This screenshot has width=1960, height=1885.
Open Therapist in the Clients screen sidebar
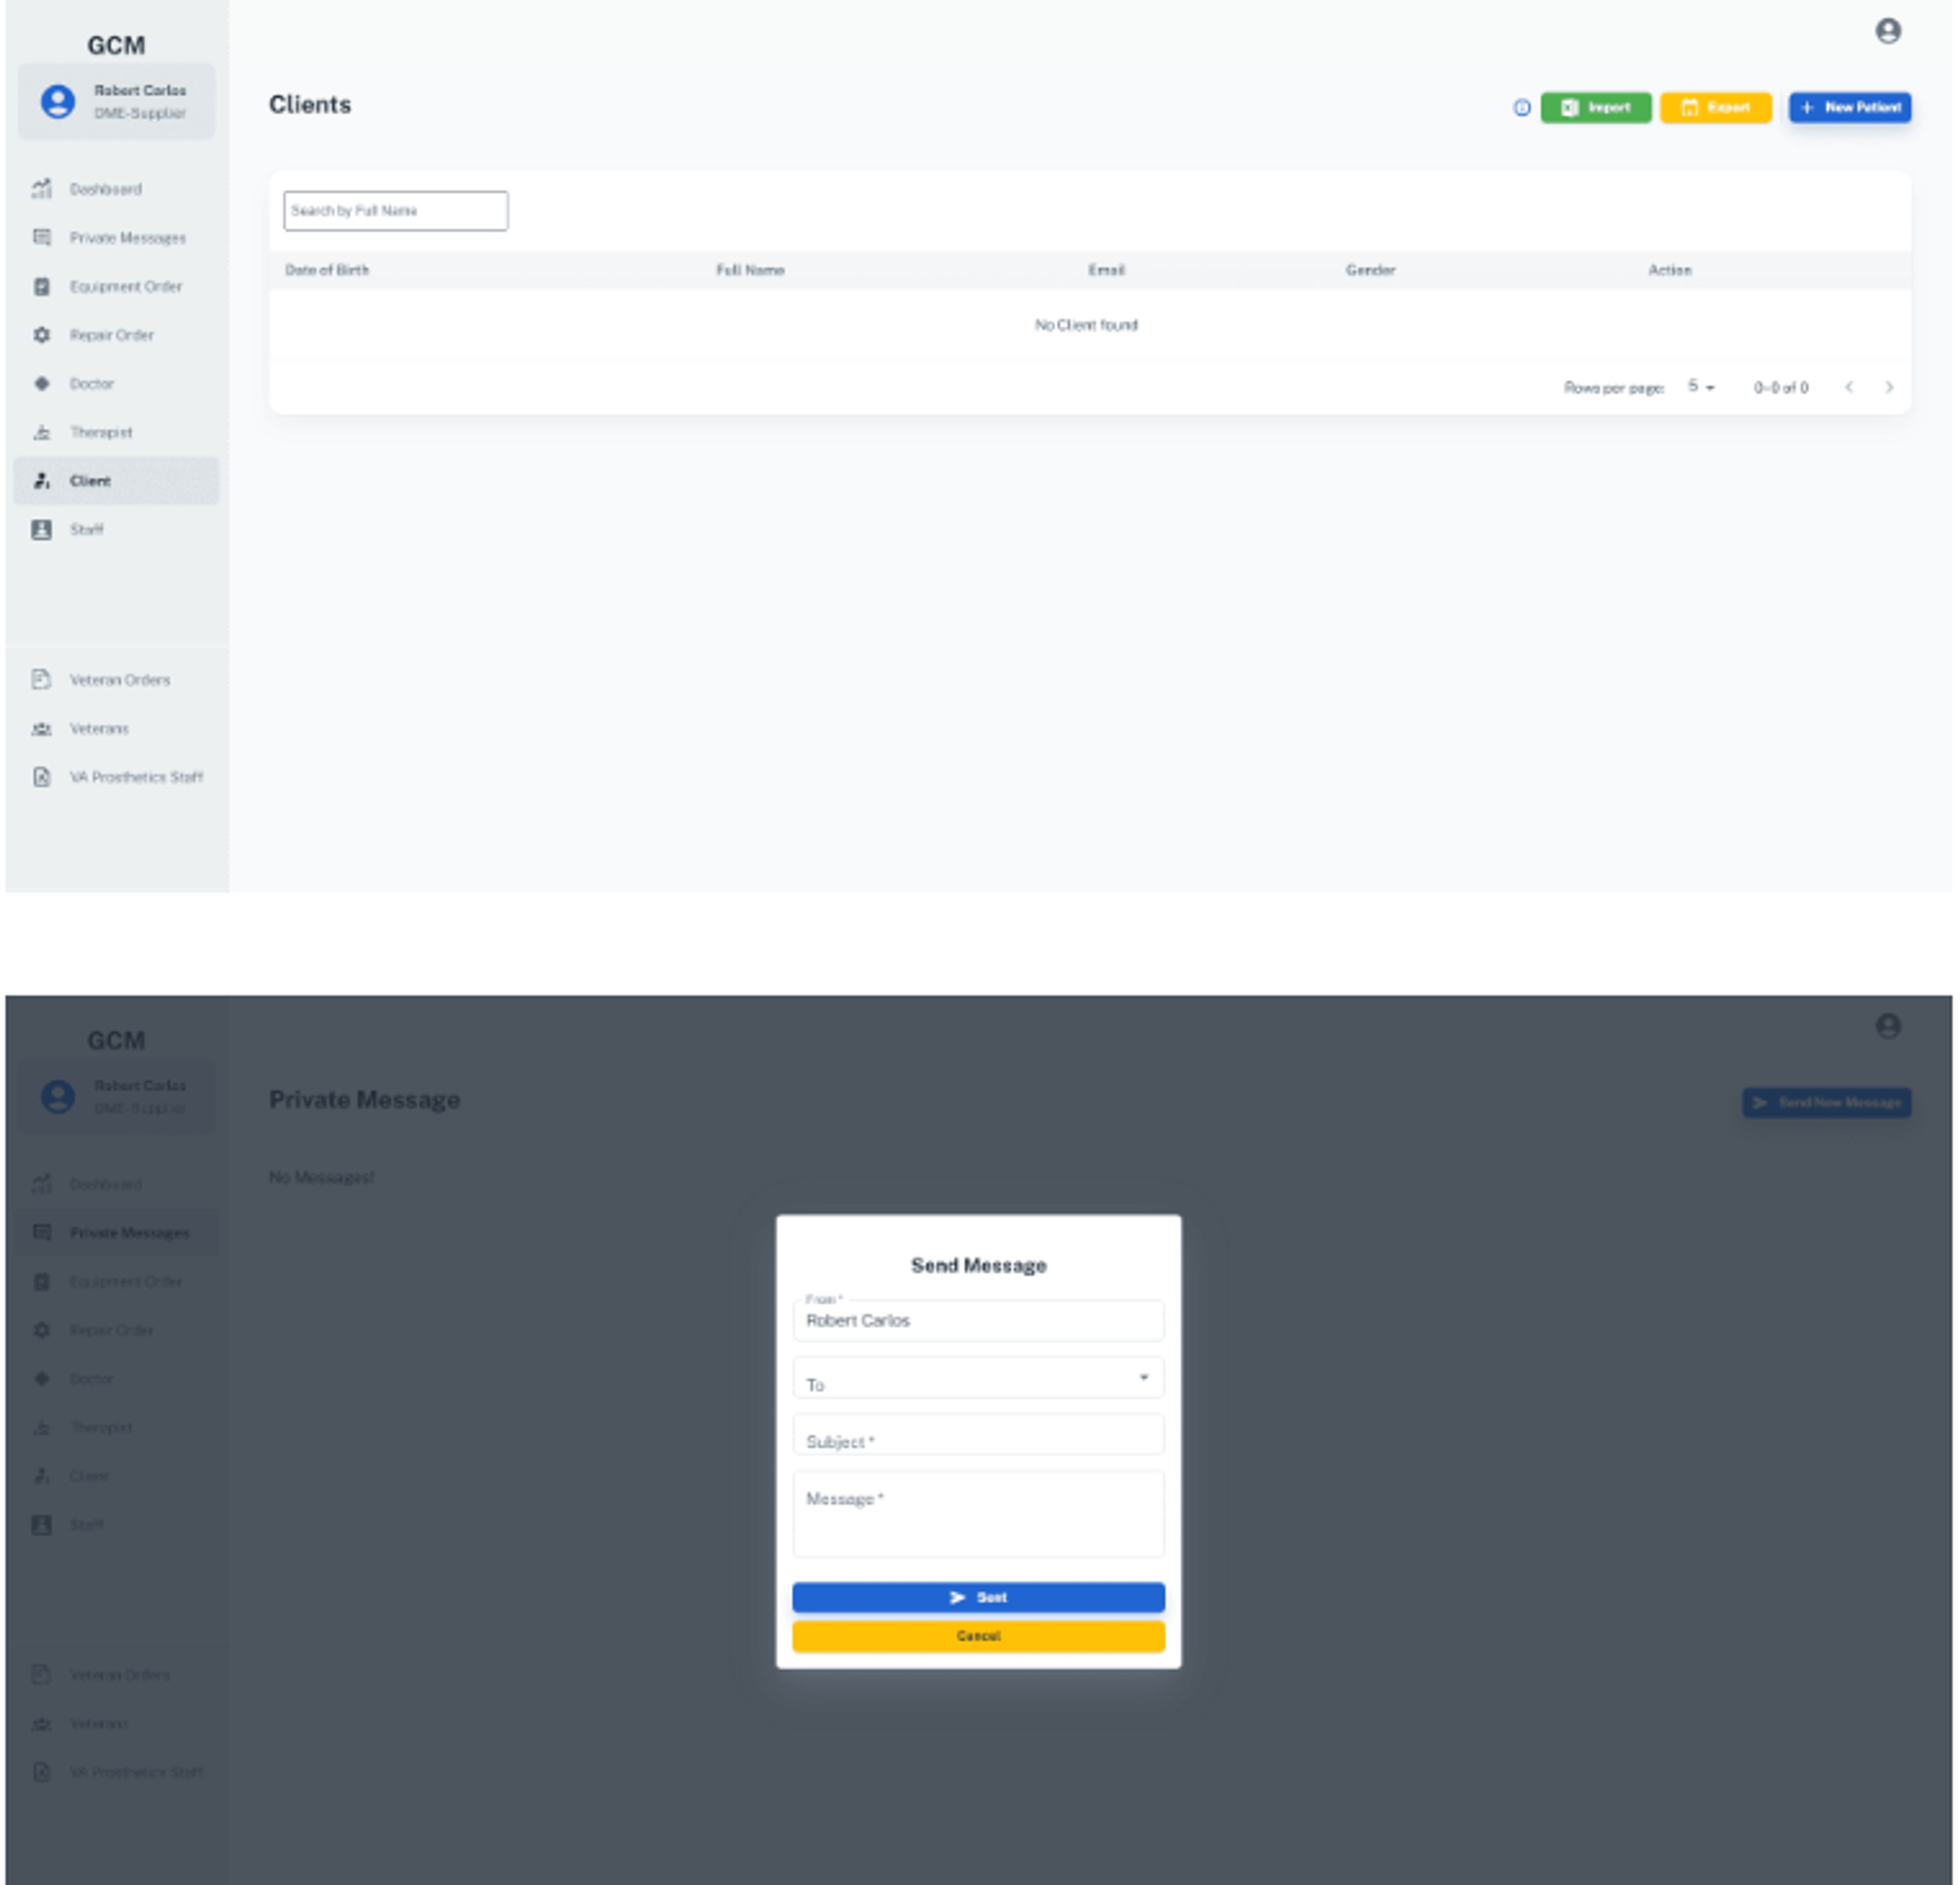coord(116,432)
